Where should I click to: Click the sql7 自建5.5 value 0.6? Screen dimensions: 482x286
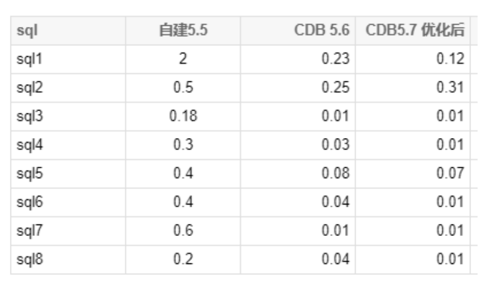coord(183,230)
